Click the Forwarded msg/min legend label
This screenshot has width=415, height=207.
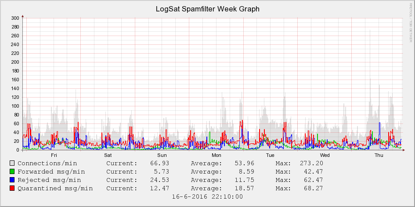(51, 172)
